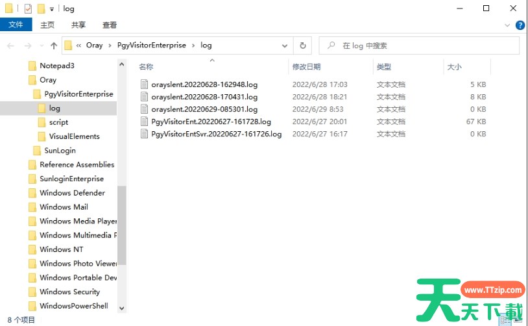The height and width of the screenshot is (326, 528).
Task: Select the script folder in tree
Action: click(x=58, y=122)
